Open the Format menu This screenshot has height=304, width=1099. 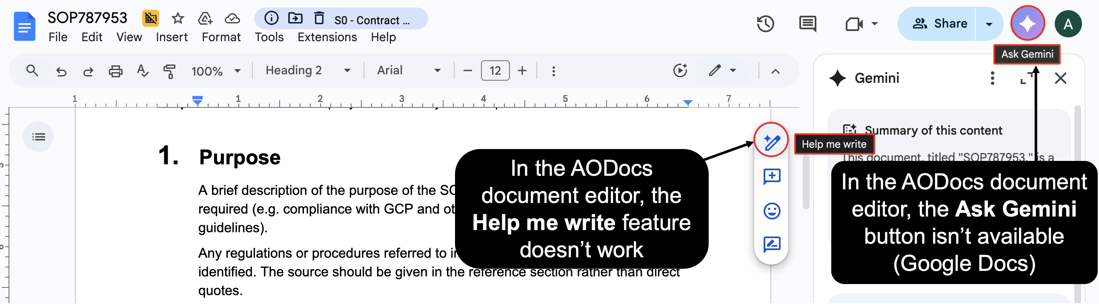[221, 37]
